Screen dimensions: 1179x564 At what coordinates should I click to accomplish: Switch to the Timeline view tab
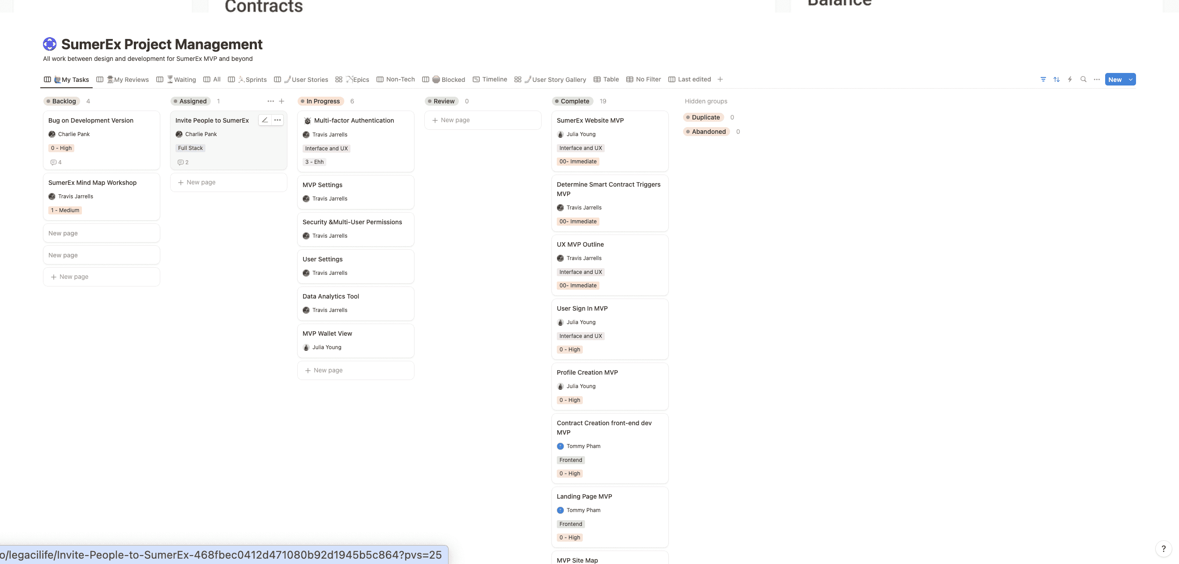click(494, 79)
